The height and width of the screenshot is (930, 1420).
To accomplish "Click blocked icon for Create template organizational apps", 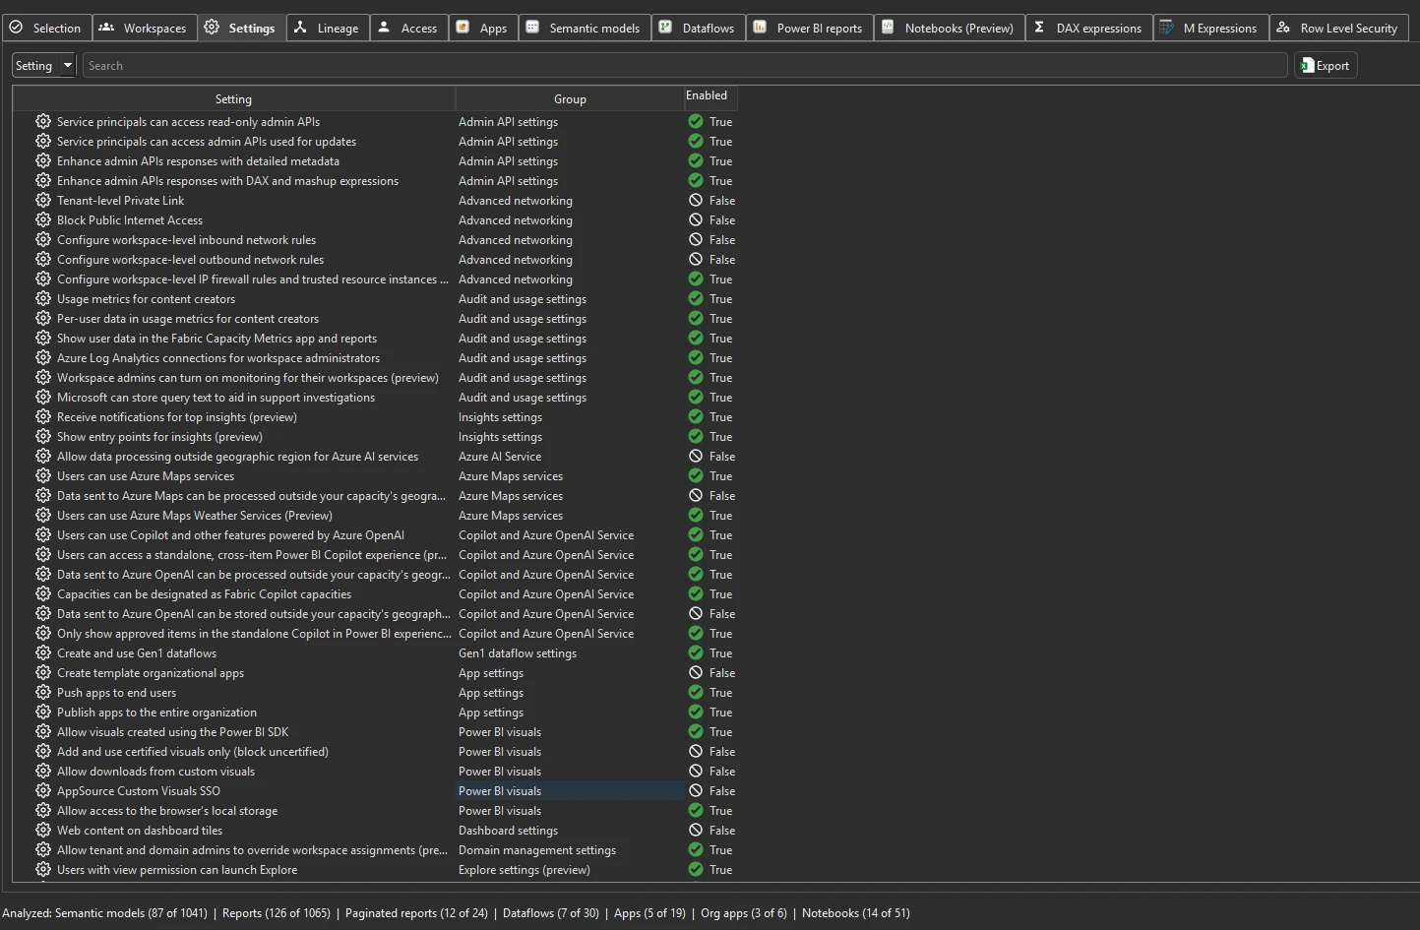I will (x=696, y=672).
